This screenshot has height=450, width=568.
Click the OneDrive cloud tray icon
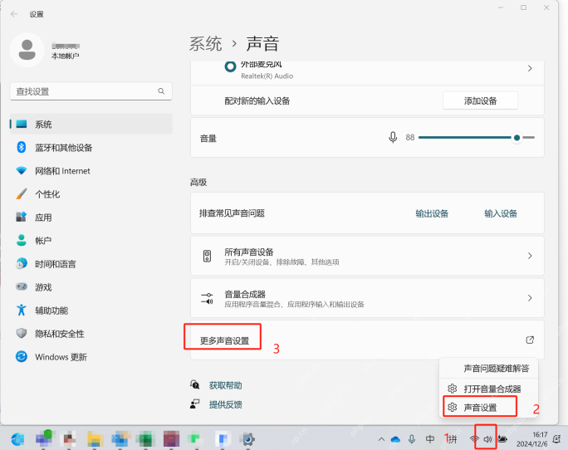[395, 439]
